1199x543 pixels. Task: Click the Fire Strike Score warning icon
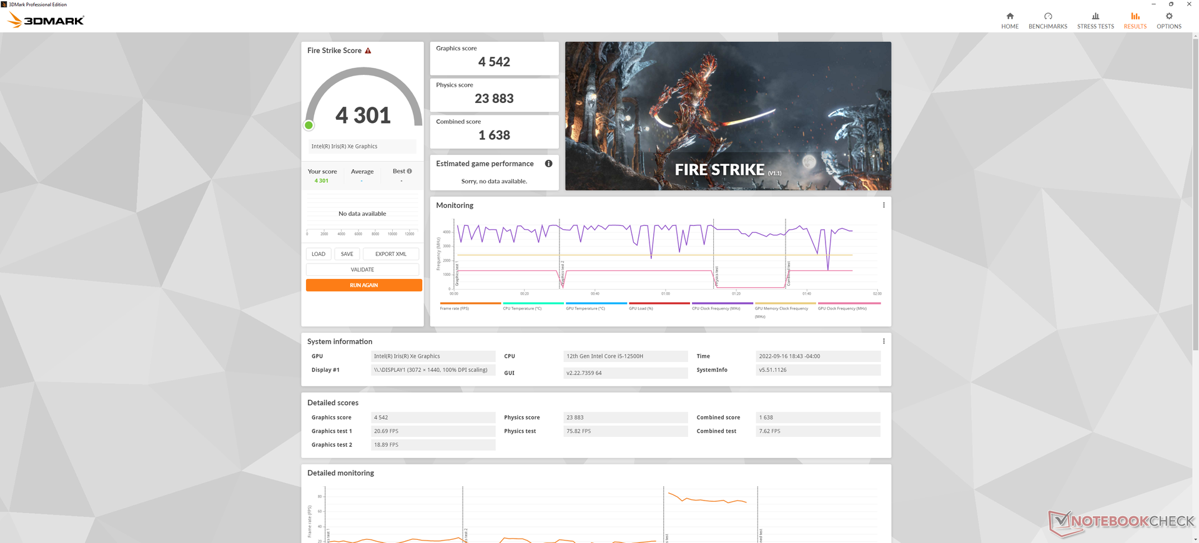[368, 51]
